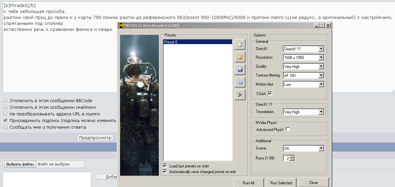Screen dimensions: 395x187
Task: Maximize the METRO LL Benchmark window
Action: coord(322,26)
